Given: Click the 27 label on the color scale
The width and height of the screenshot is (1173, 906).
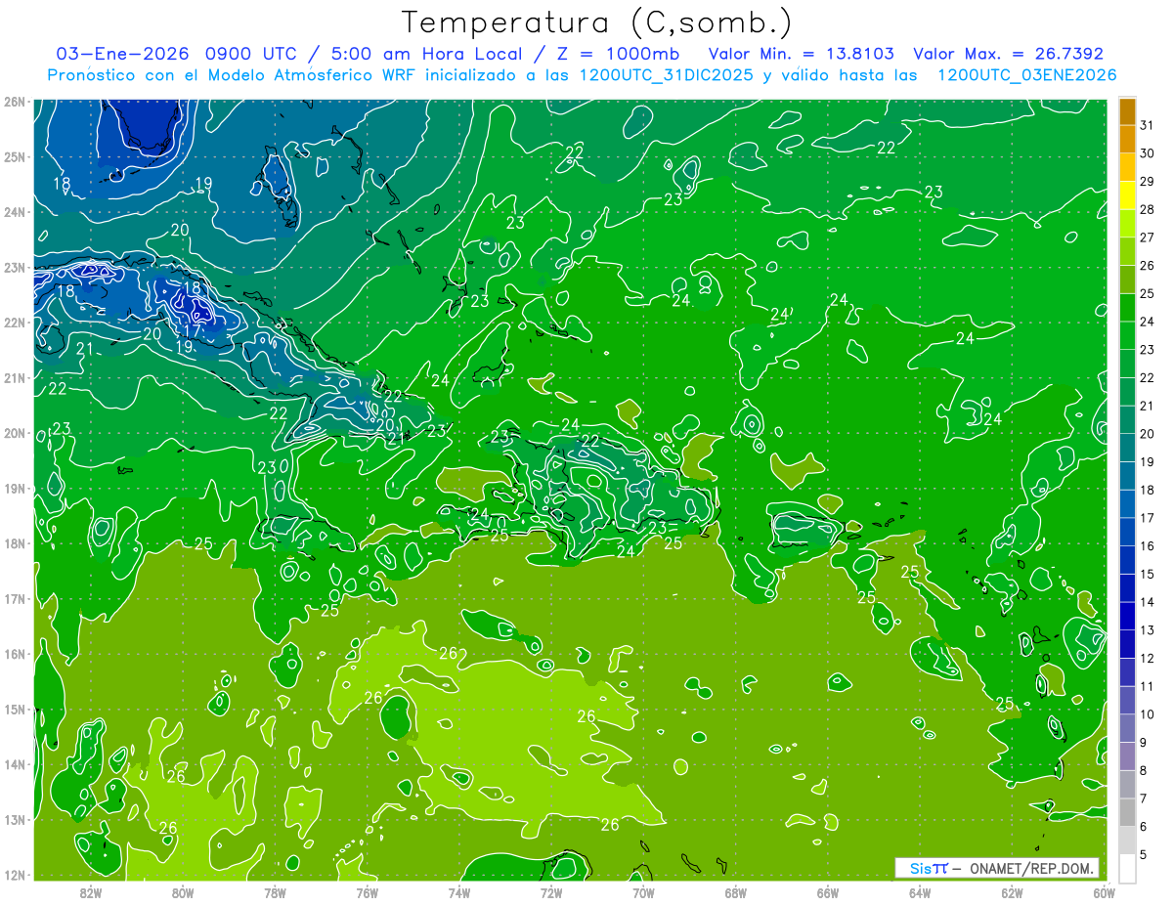Looking at the screenshot, I should [1147, 237].
